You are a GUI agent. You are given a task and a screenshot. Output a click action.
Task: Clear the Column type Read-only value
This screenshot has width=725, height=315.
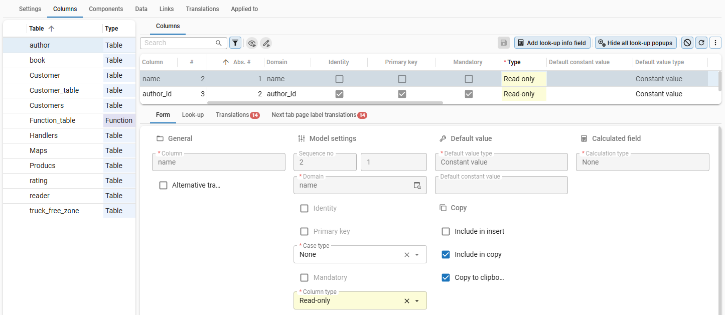pyautogui.click(x=407, y=301)
